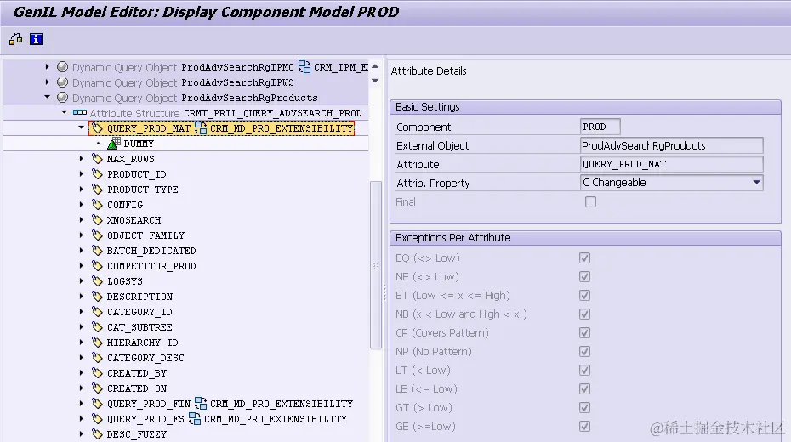Click the tag icon of BATCH_DEDICATED
The height and width of the screenshot is (442, 791).
(x=97, y=251)
